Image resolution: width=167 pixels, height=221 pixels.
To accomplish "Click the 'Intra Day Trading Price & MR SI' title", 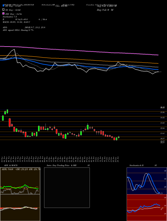I will [68, 165].
